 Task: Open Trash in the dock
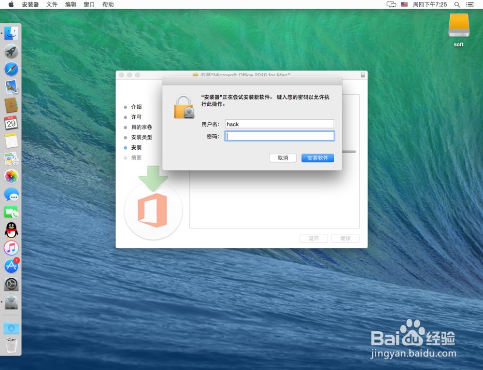point(11,345)
